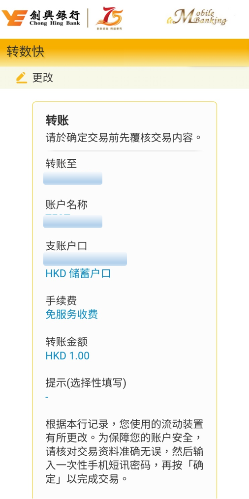
Task: Select the 转数快 header title
Action: (26, 52)
